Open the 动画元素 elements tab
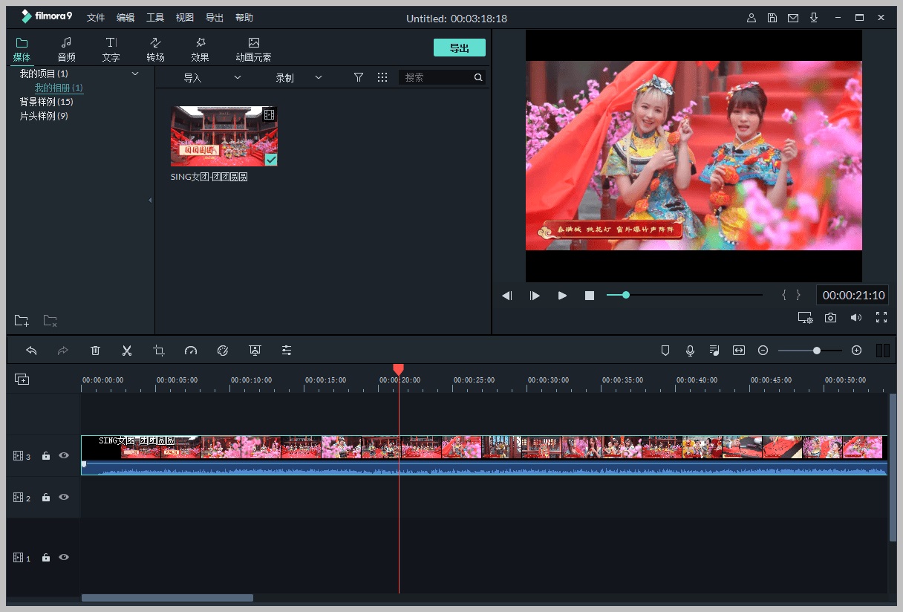The image size is (903, 612). [253, 49]
